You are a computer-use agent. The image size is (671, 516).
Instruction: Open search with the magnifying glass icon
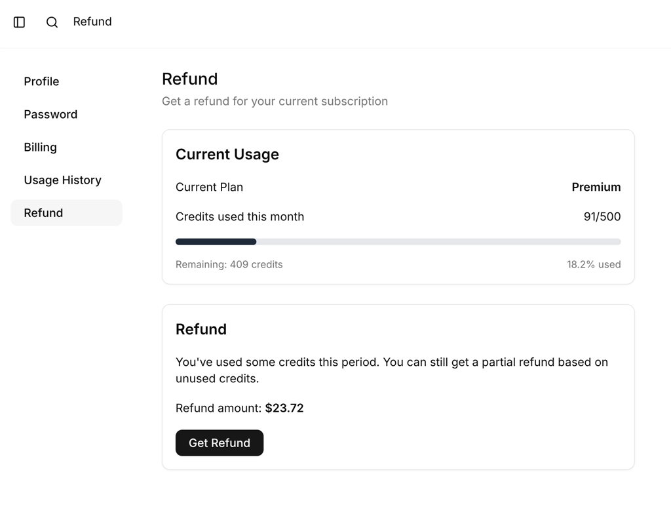click(52, 22)
